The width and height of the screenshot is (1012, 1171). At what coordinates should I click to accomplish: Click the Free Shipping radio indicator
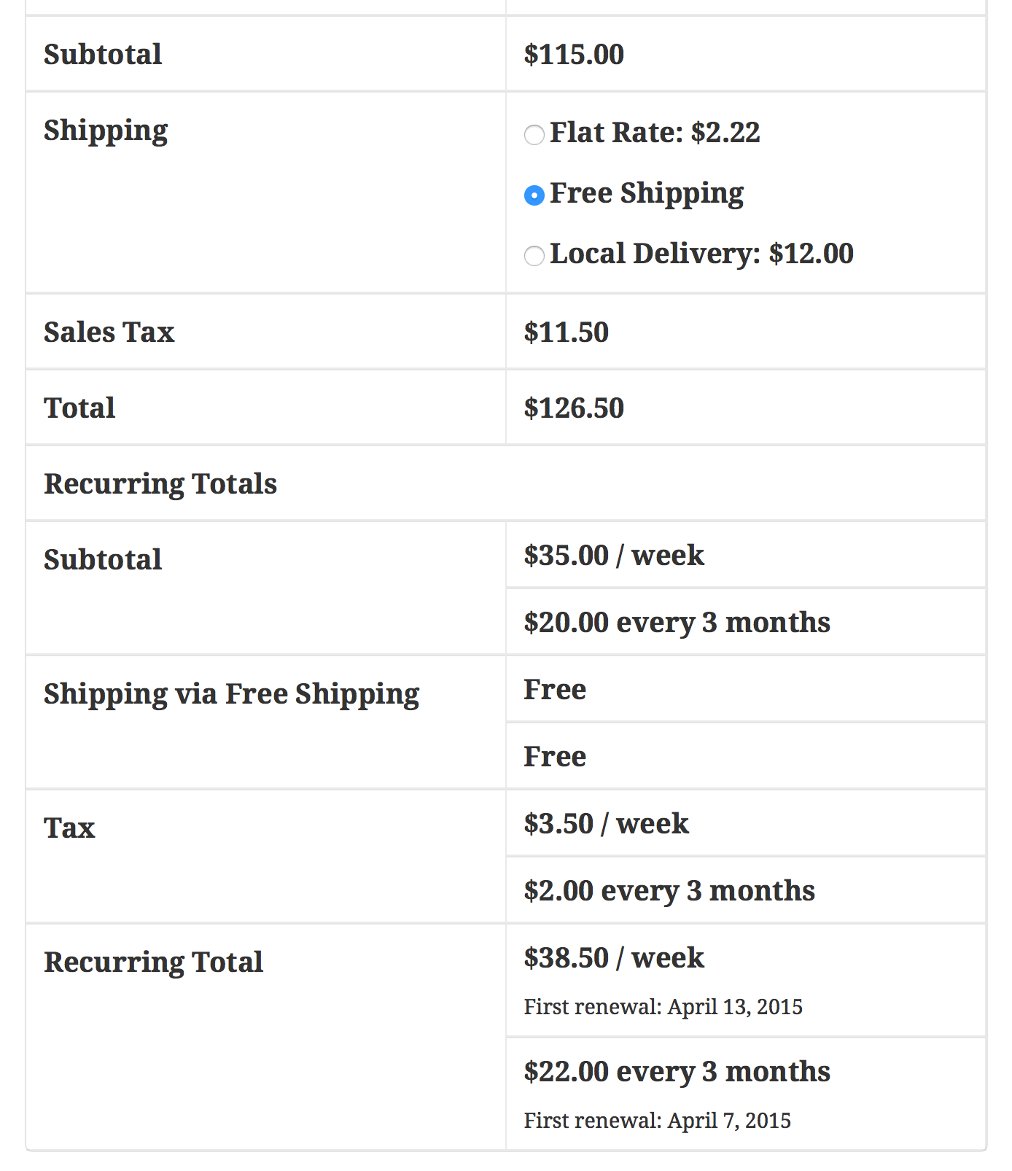click(x=534, y=194)
